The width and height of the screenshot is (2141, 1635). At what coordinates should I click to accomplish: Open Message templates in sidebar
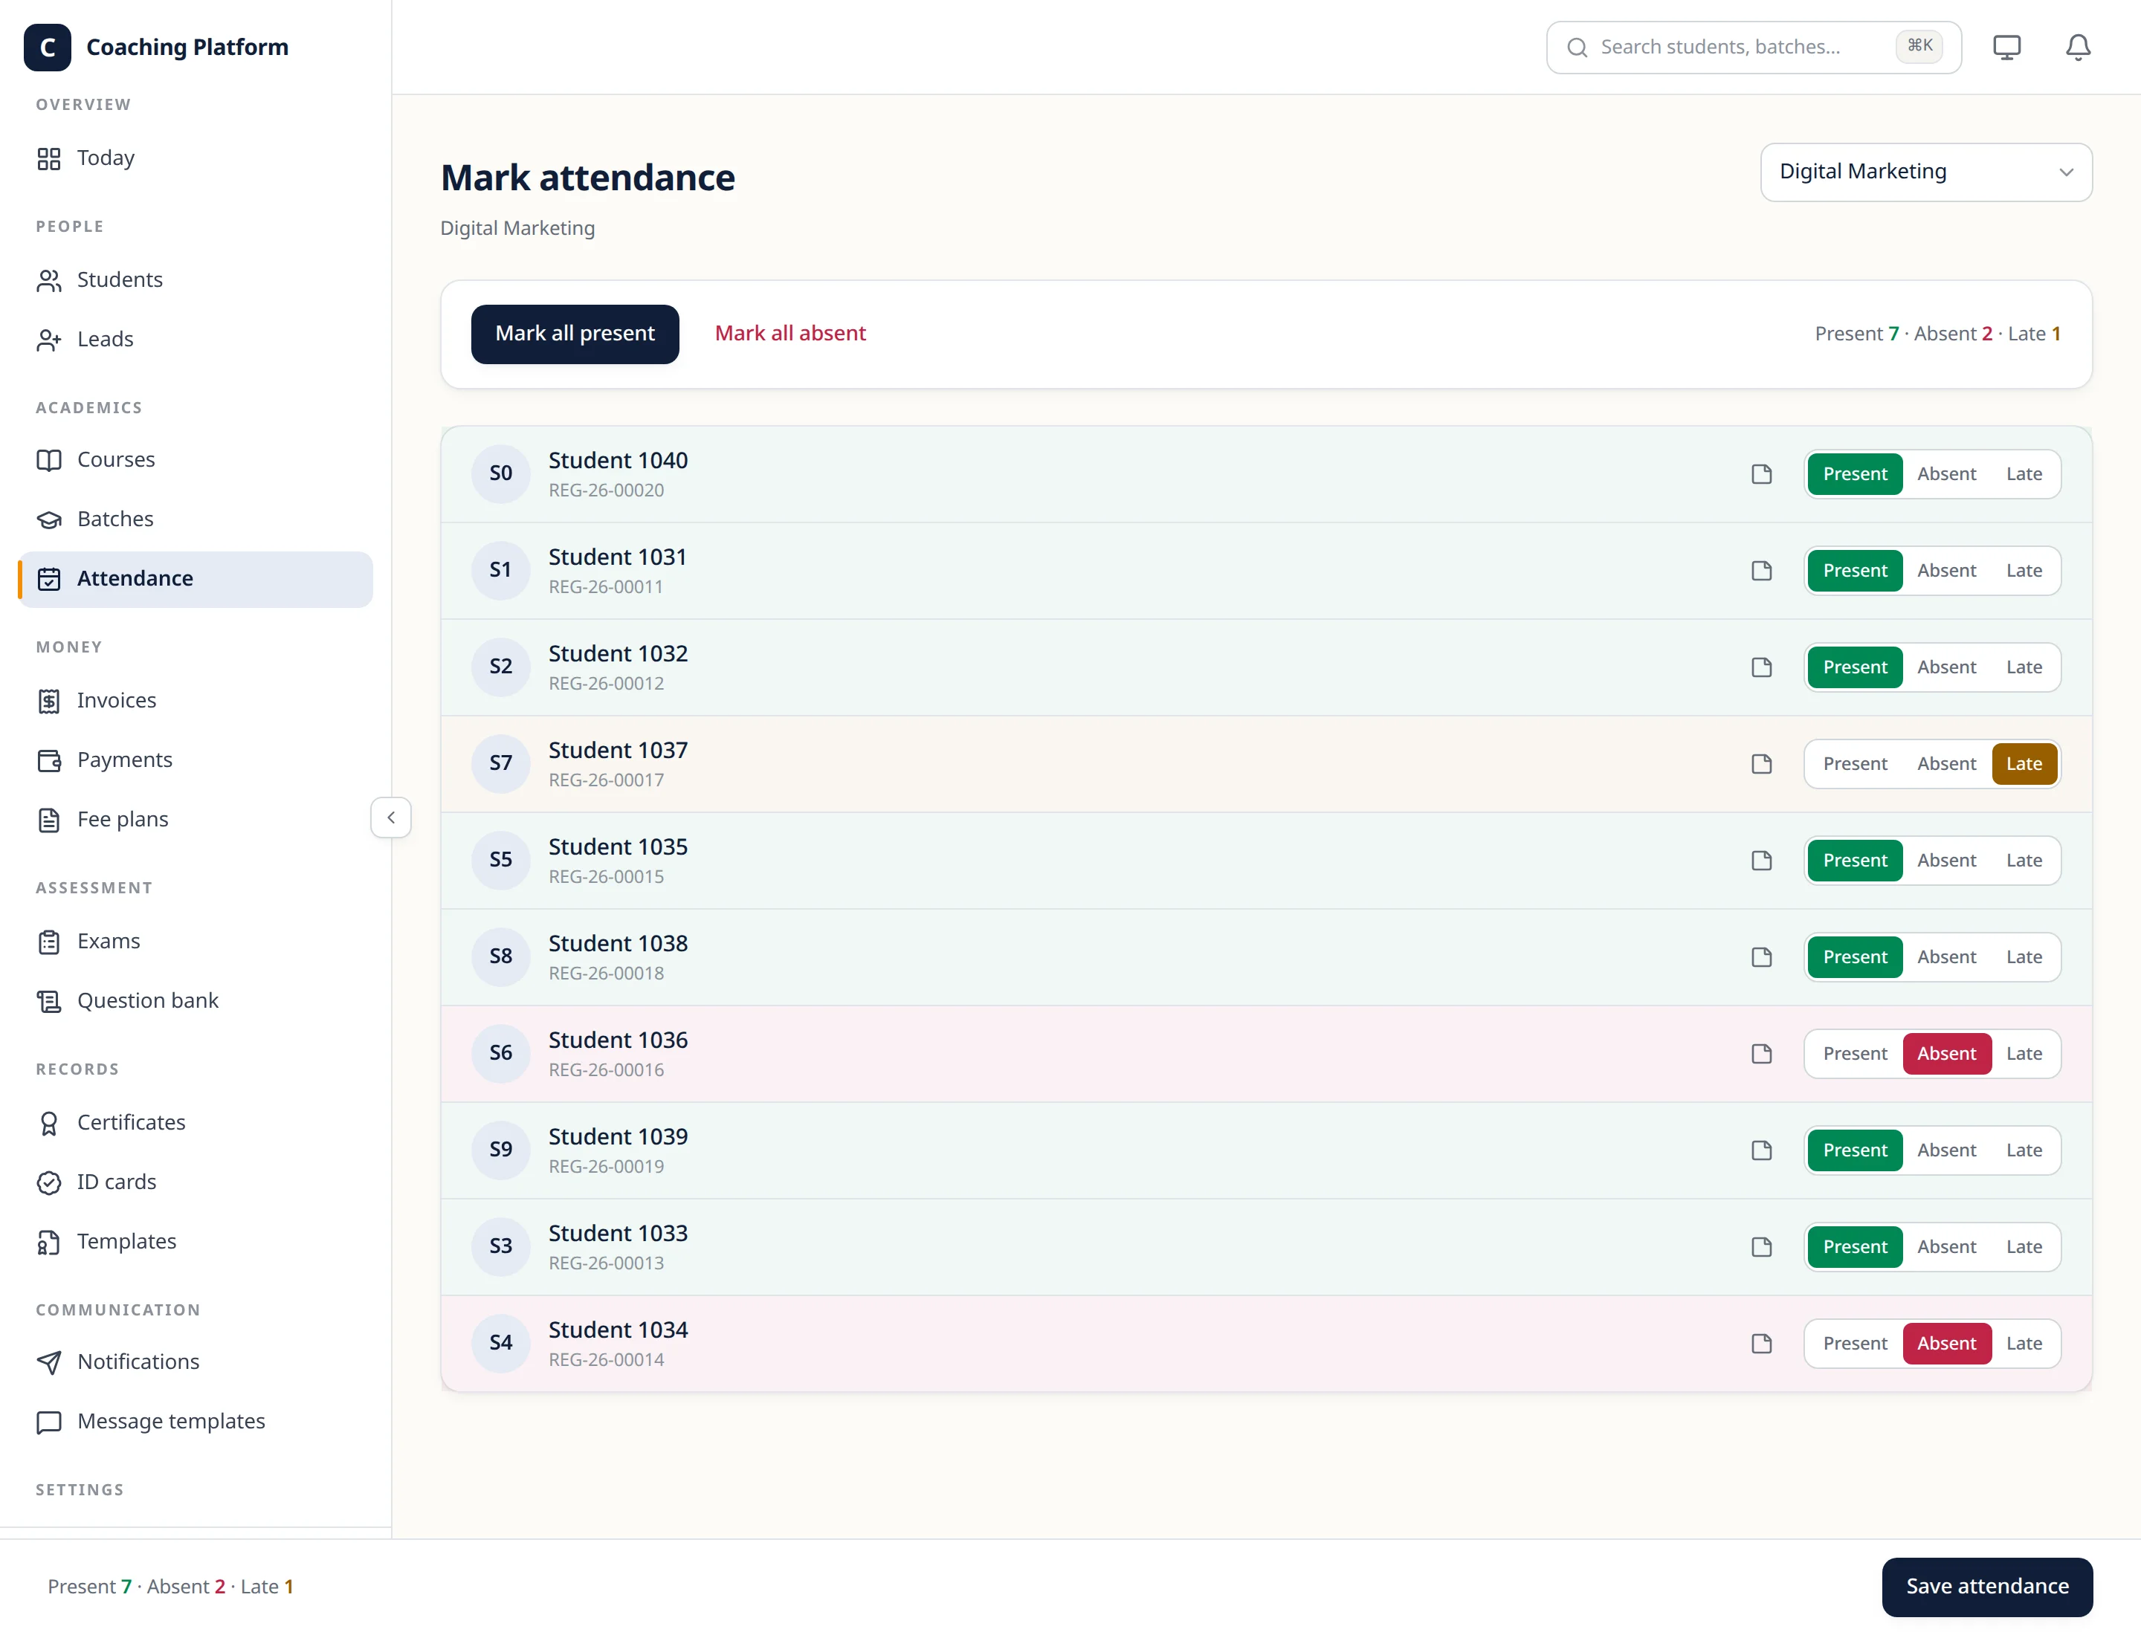(195, 1422)
